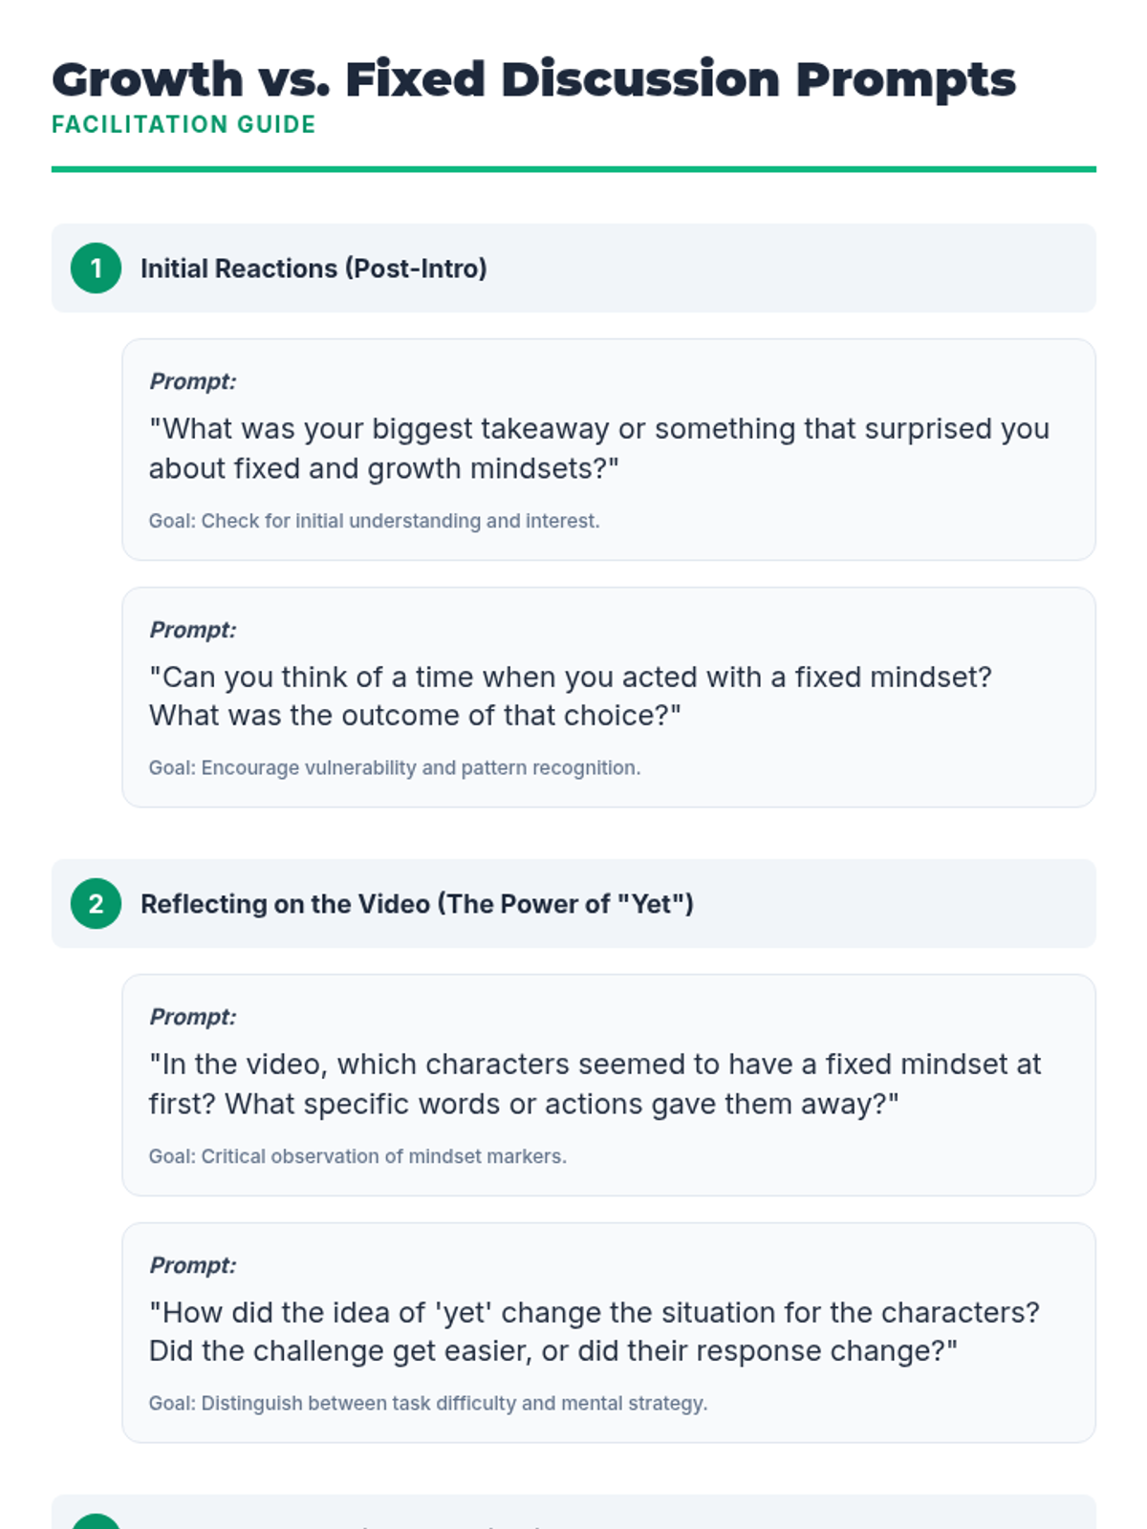Image resolution: width=1147 pixels, height=1529 pixels.
Task: Open the biggest takeaway prompt card
Action: (609, 449)
